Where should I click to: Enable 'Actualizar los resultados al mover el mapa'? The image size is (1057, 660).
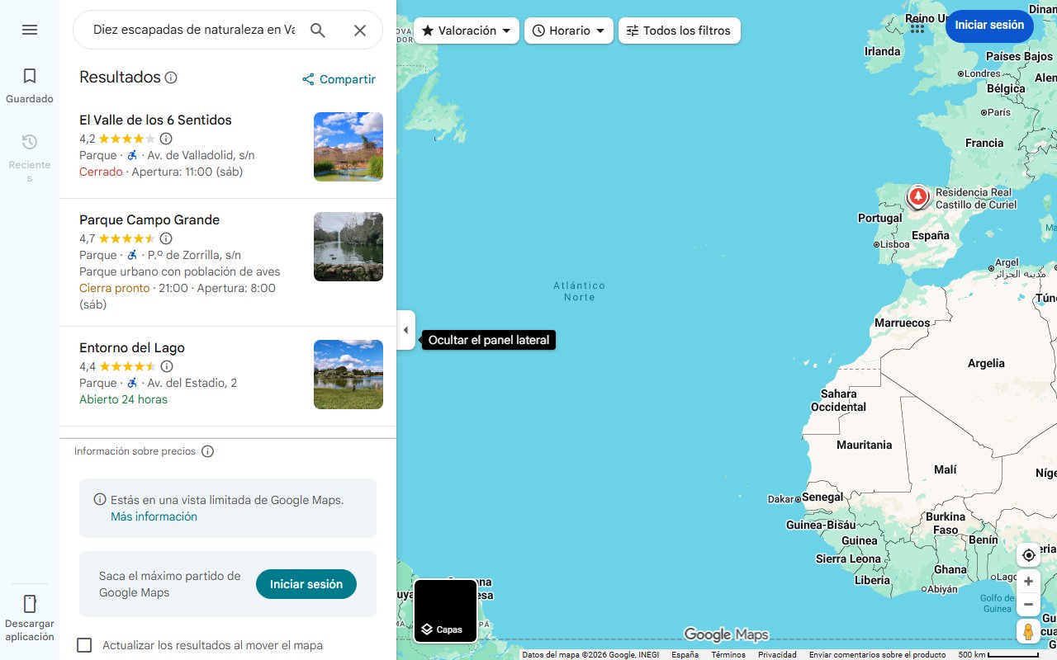click(x=84, y=645)
